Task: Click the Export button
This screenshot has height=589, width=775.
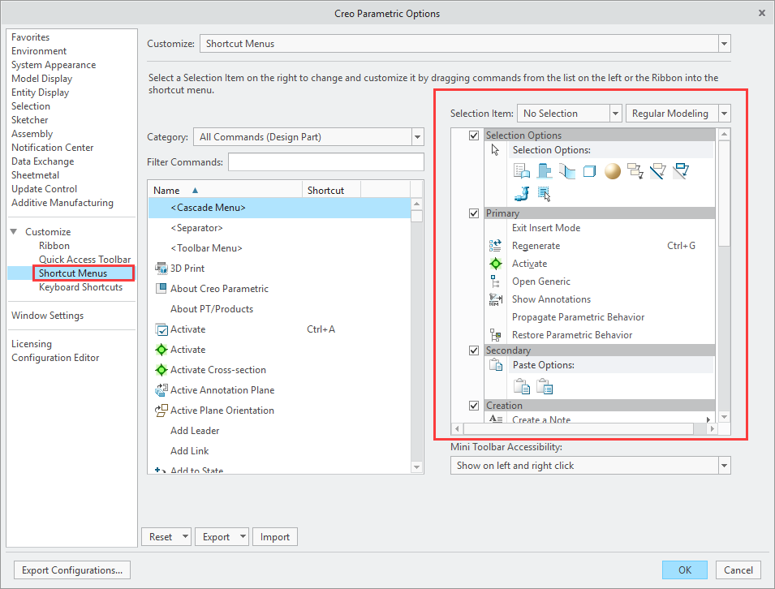Action: click(217, 536)
